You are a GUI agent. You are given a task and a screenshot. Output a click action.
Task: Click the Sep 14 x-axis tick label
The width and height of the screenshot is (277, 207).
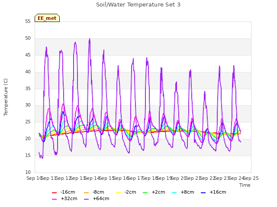click(x=92, y=178)
